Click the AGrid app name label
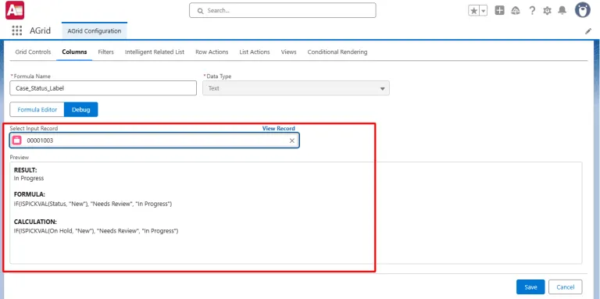This screenshot has height=299, width=600. [40, 31]
